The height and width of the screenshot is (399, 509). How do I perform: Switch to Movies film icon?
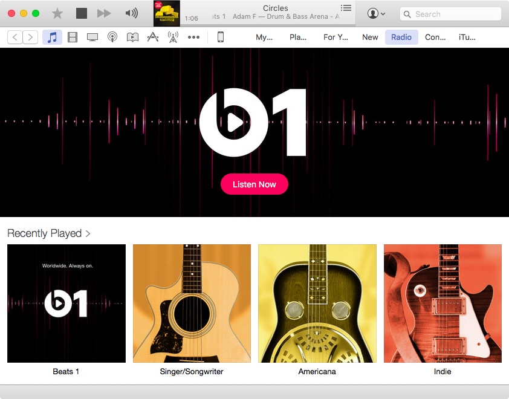pos(73,37)
